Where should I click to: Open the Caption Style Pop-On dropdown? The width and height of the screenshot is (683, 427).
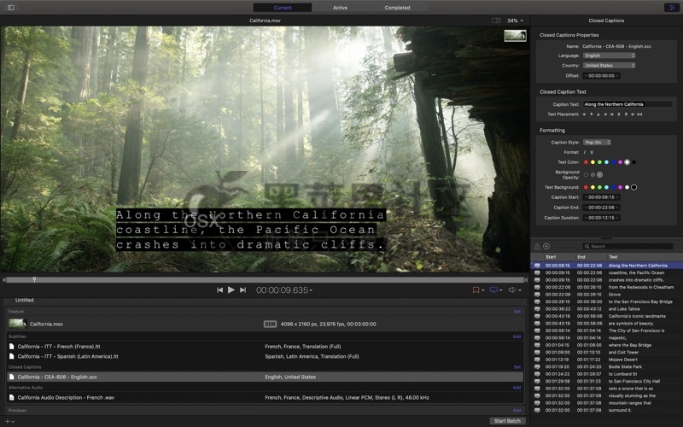coord(597,143)
